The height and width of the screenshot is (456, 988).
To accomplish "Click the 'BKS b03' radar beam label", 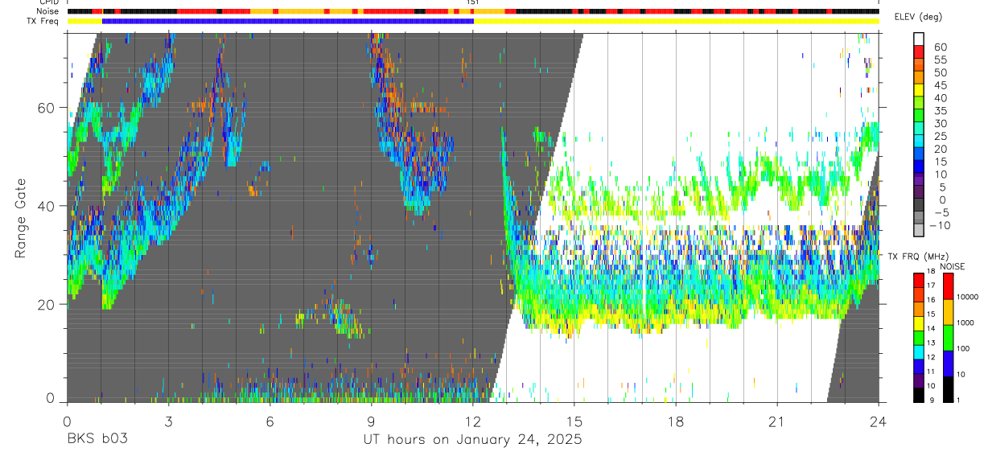I will pos(97,440).
